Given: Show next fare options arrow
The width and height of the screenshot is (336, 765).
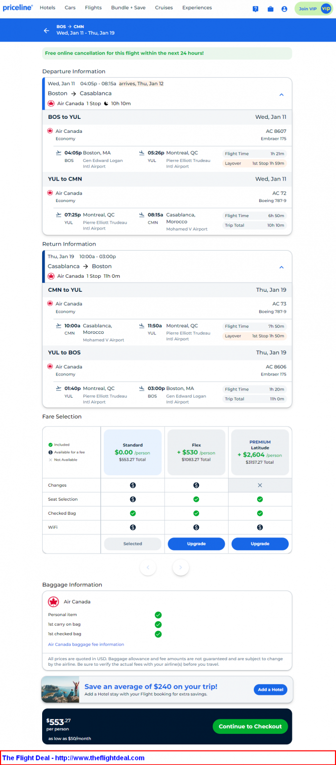Looking at the screenshot, I should [x=181, y=567].
